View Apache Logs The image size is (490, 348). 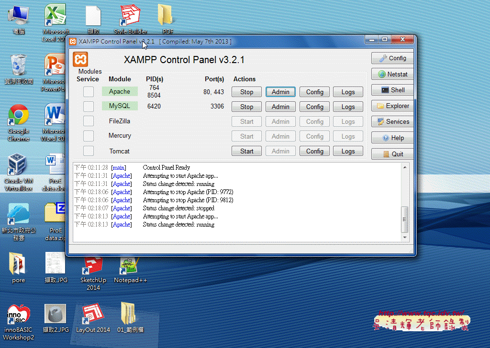[348, 92]
